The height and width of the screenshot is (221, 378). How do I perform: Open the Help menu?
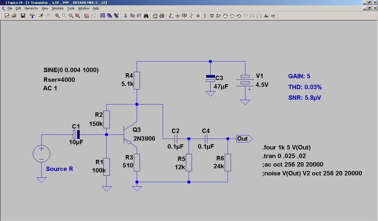coord(96,8)
